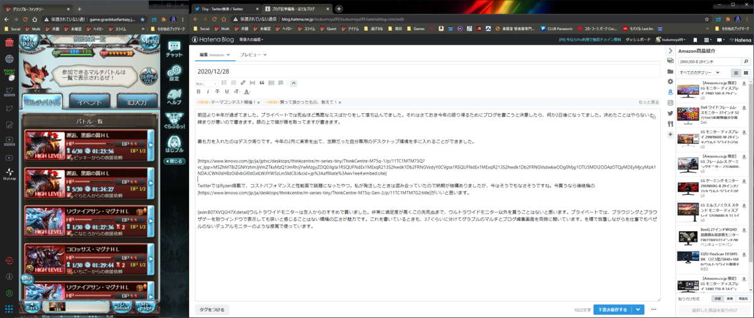Insert a numbered list in the Hatena editor
This screenshot has height=318, width=754.
(x=233, y=83)
